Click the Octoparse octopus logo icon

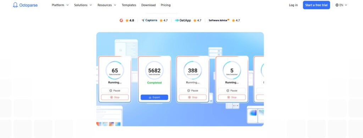tap(15, 5)
